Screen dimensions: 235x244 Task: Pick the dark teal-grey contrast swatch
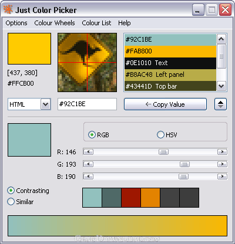point(112,198)
